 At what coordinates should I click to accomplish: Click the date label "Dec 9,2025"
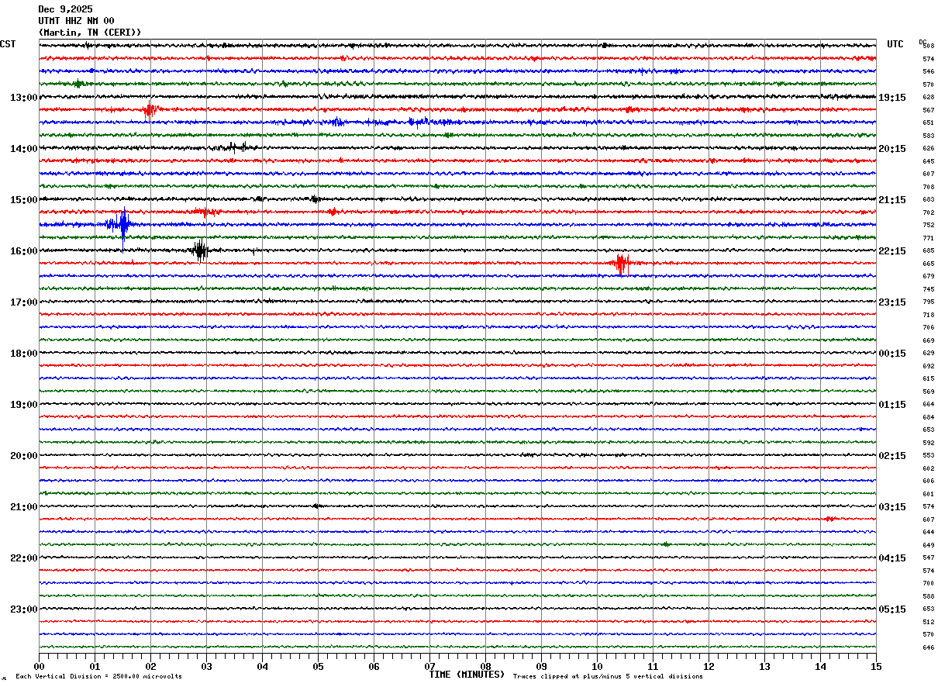pyautogui.click(x=65, y=9)
